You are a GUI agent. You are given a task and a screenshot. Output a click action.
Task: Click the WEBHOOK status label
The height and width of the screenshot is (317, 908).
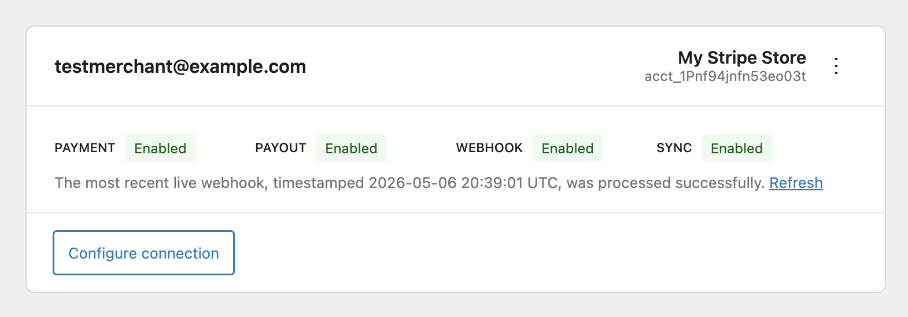click(x=489, y=148)
